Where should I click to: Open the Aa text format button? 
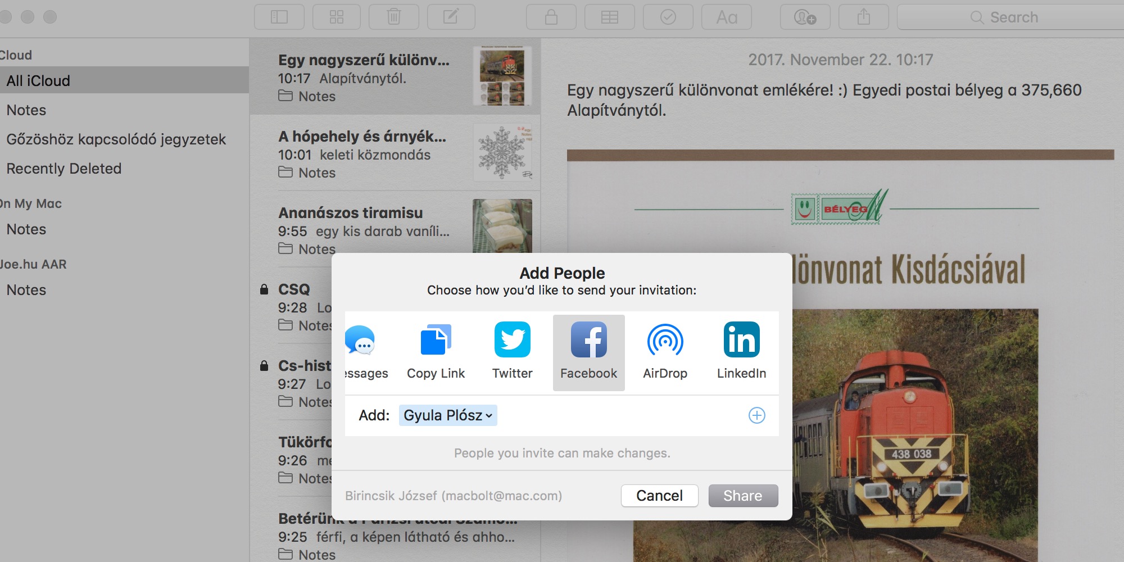coord(727,17)
